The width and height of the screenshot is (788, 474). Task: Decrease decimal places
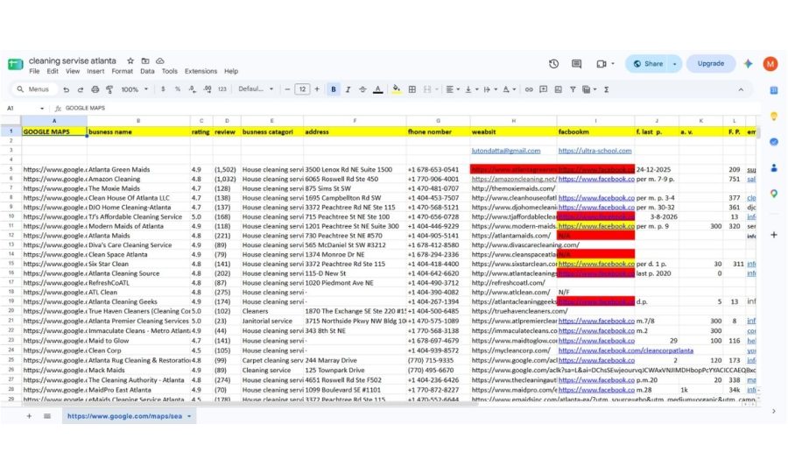click(x=193, y=89)
